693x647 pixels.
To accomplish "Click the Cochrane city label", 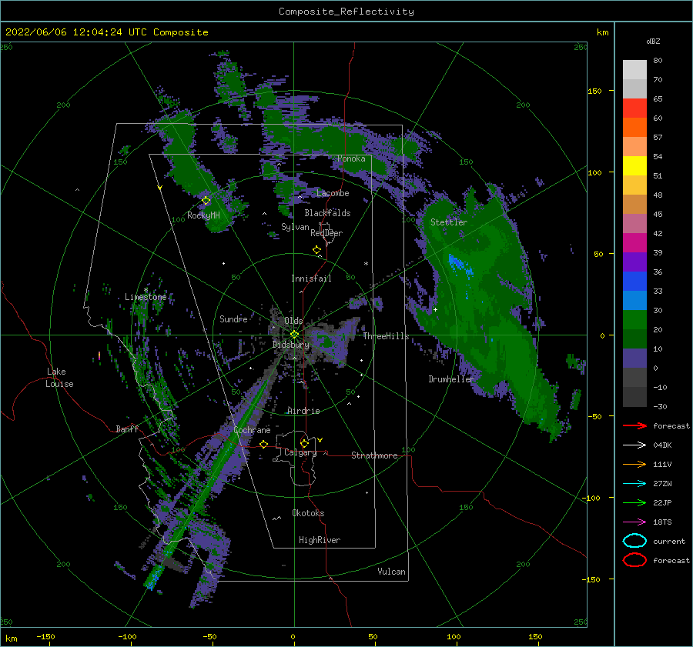I will [252, 430].
